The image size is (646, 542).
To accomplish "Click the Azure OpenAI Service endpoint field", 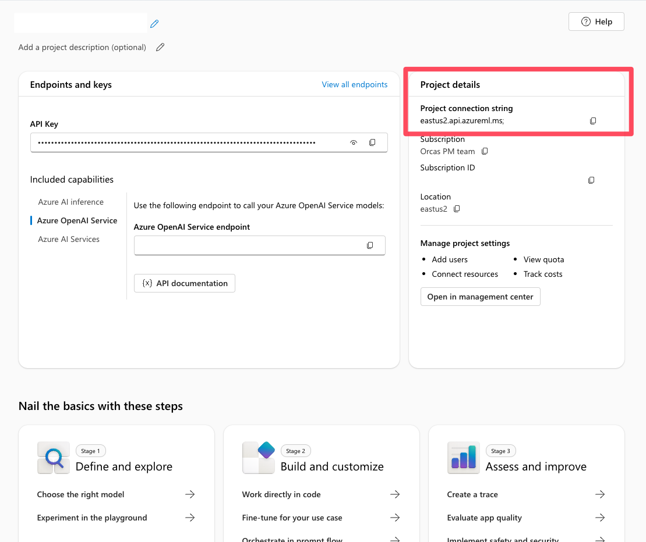I will coord(250,245).
